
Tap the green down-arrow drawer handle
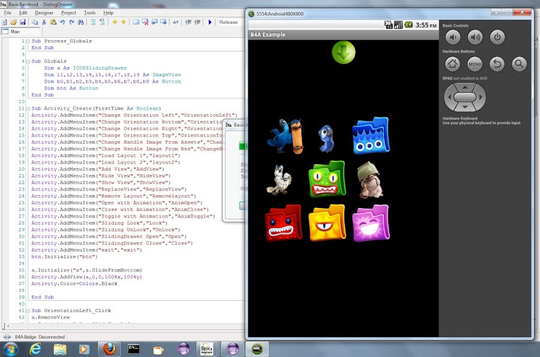tap(344, 52)
